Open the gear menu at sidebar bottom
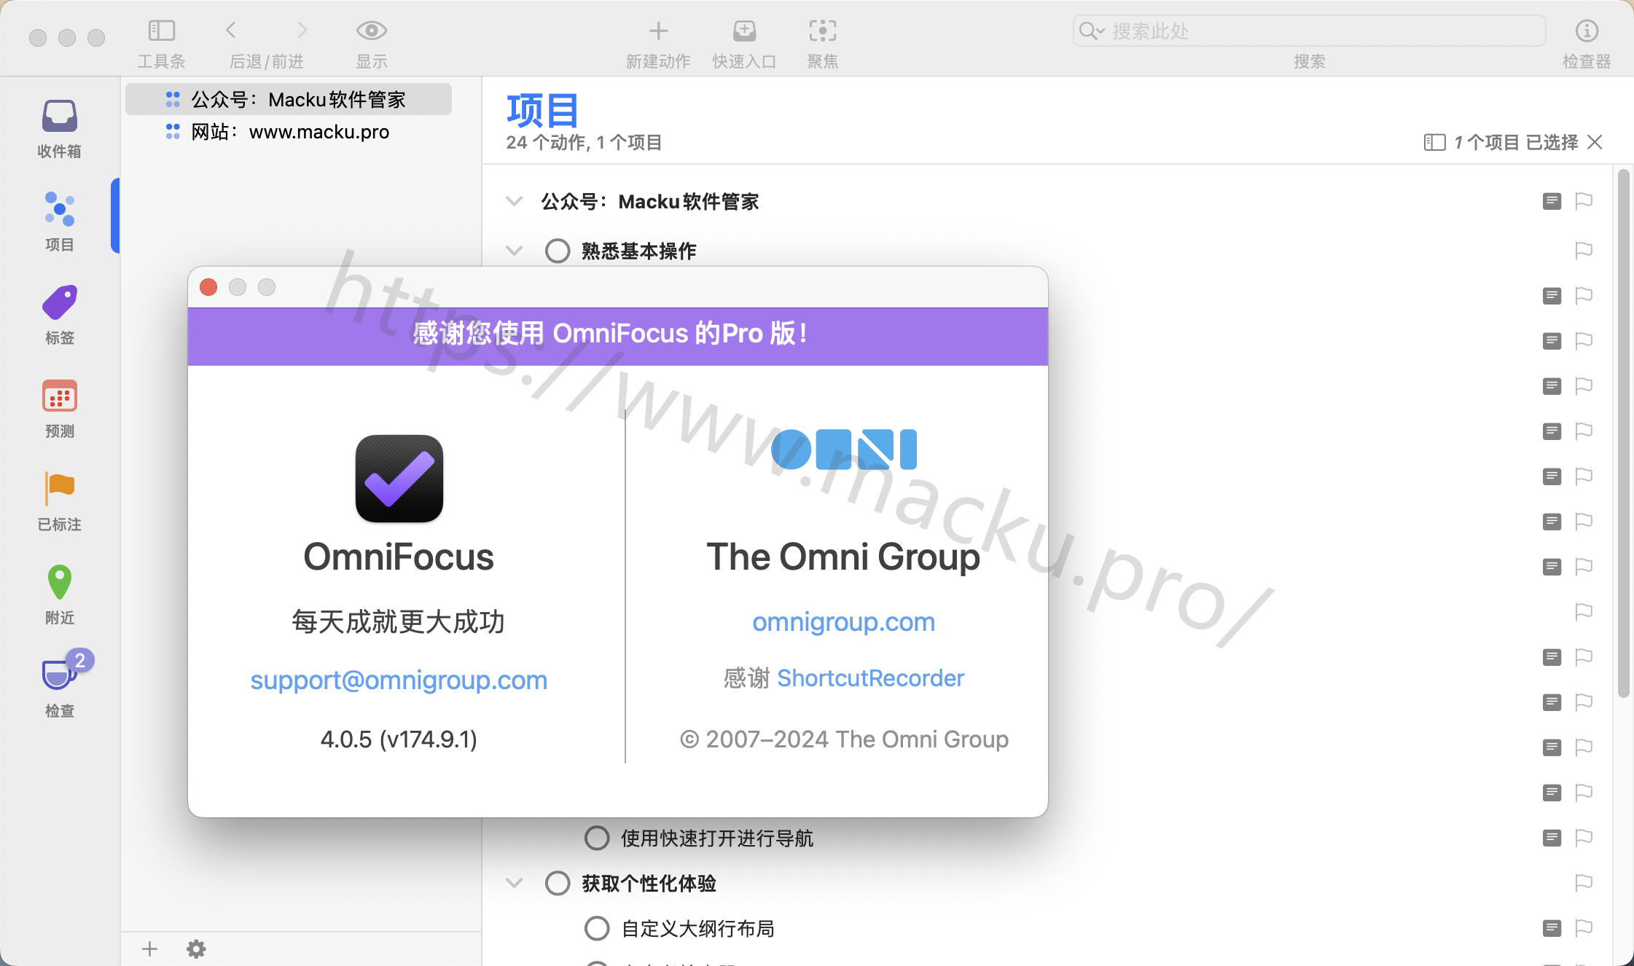Image resolution: width=1634 pixels, height=966 pixels. (x=196, y=949)
